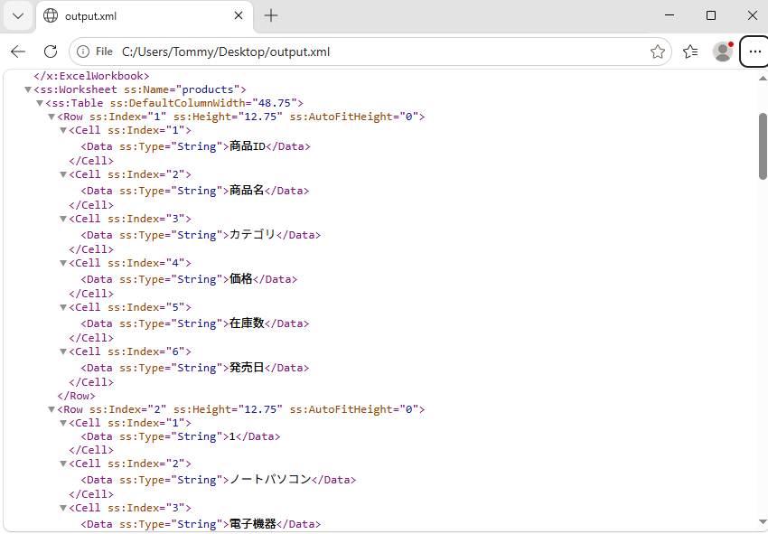The image size is (768, 534).
Task: Open the user profile avatar
Action: 723,52
